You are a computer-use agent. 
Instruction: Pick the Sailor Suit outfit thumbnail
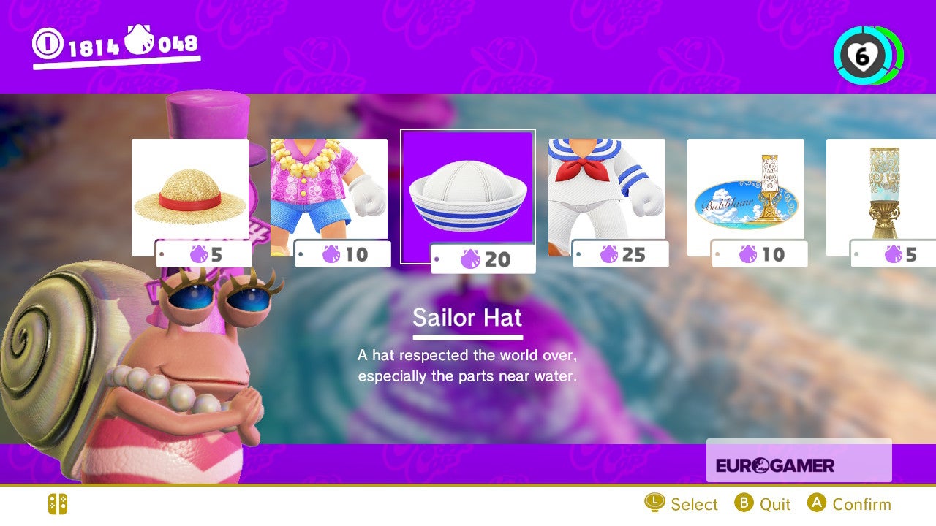click(607, 197)
